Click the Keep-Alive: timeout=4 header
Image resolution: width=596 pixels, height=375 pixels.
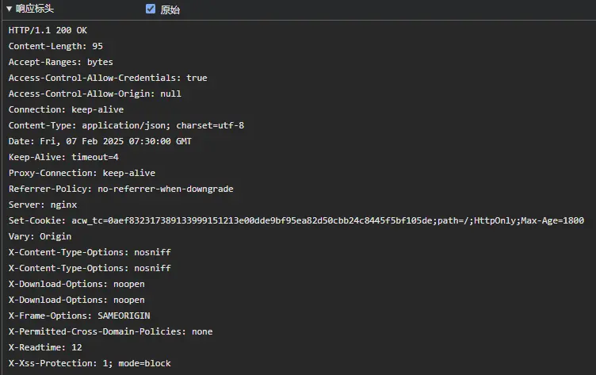[63, 157]
